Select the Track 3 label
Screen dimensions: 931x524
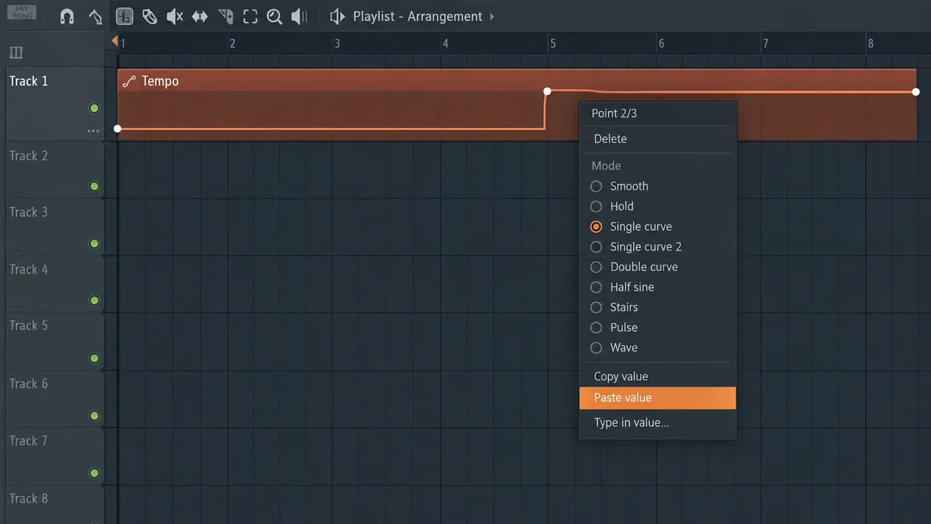pyautogui.click(x=28, y=212)
